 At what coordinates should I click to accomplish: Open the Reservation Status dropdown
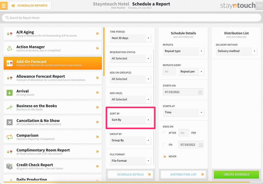coord(130,59)
